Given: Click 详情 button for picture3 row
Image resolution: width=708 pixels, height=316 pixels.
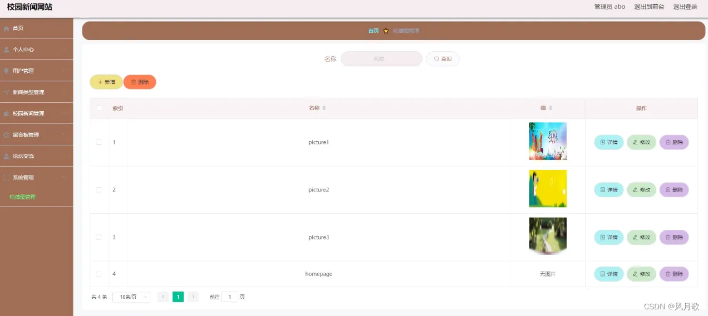Looking at the screenshot, I should pyautogui.click(x=609, y=237).
